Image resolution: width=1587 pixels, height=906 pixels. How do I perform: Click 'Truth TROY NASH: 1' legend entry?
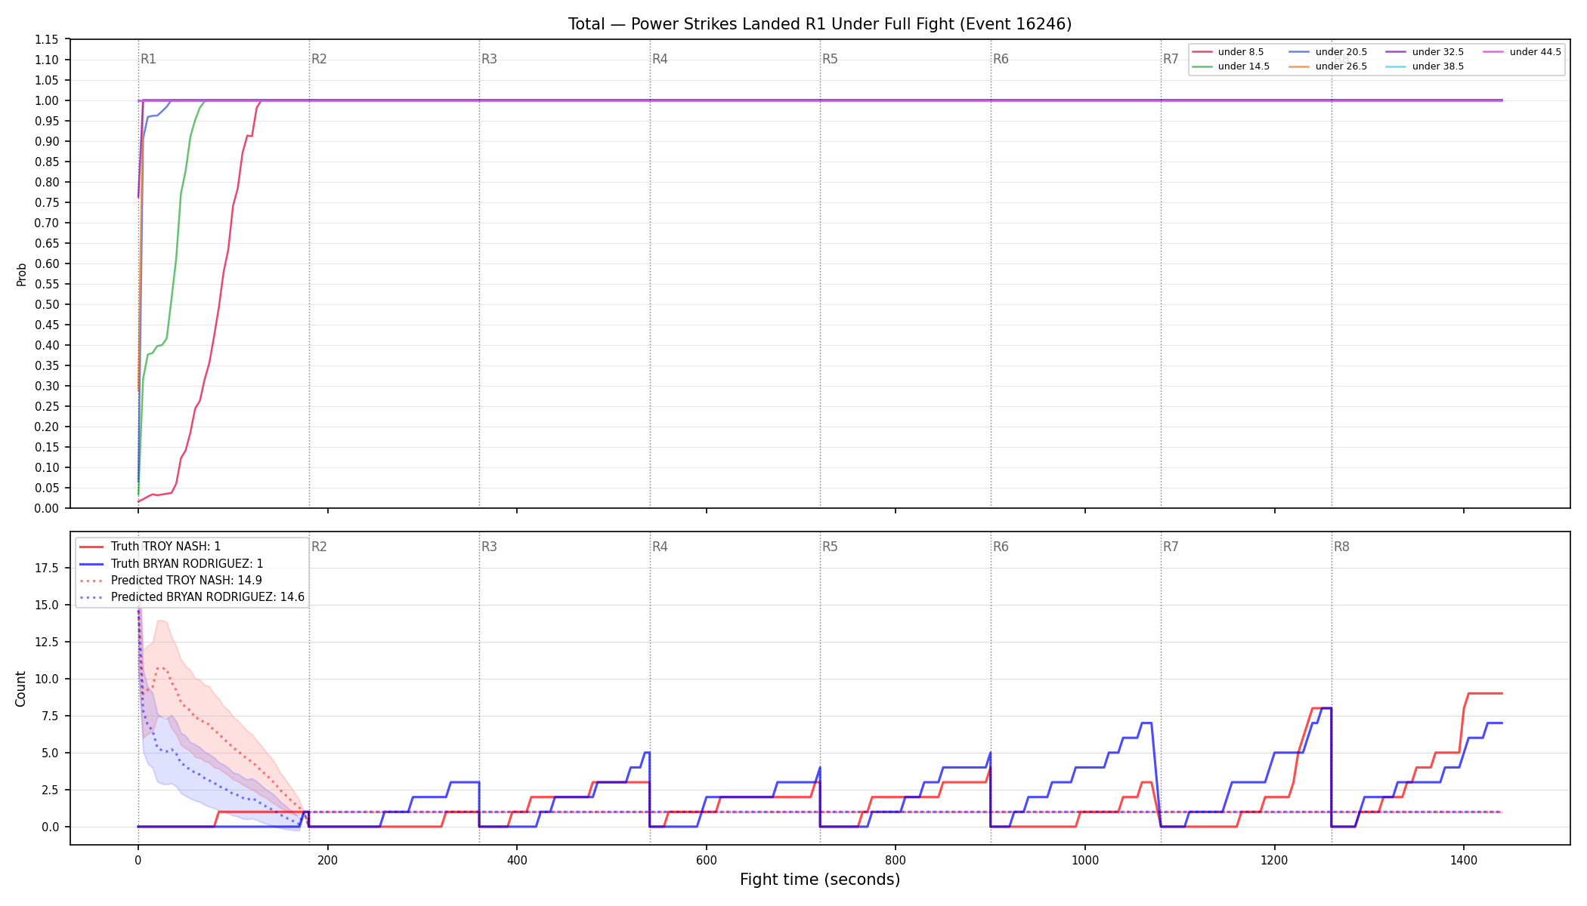150,547
